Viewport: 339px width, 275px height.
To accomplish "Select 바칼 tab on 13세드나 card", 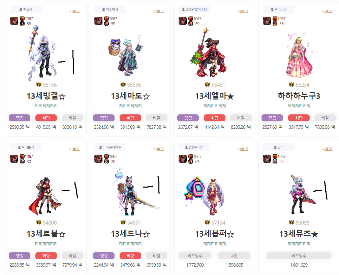I will 157,256.
